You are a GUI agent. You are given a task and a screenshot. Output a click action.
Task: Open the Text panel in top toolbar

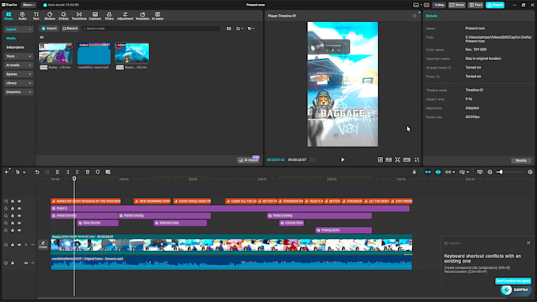[36, 16]
